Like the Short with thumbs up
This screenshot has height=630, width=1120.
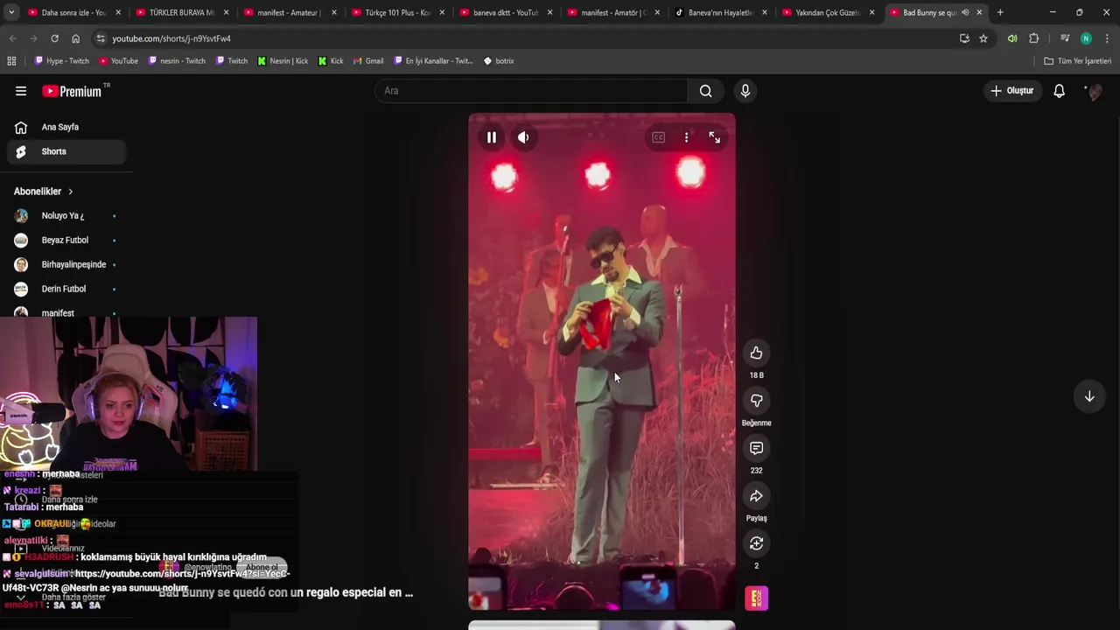point(757,353)
